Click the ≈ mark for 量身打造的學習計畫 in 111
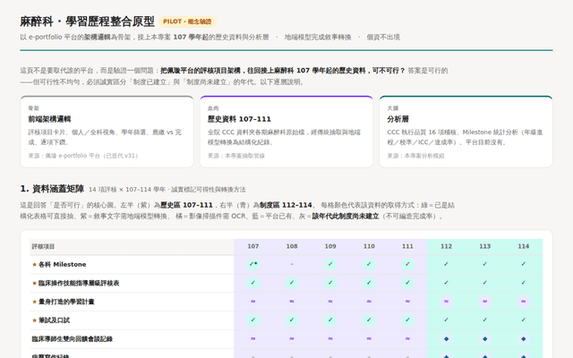 [407, 302]
